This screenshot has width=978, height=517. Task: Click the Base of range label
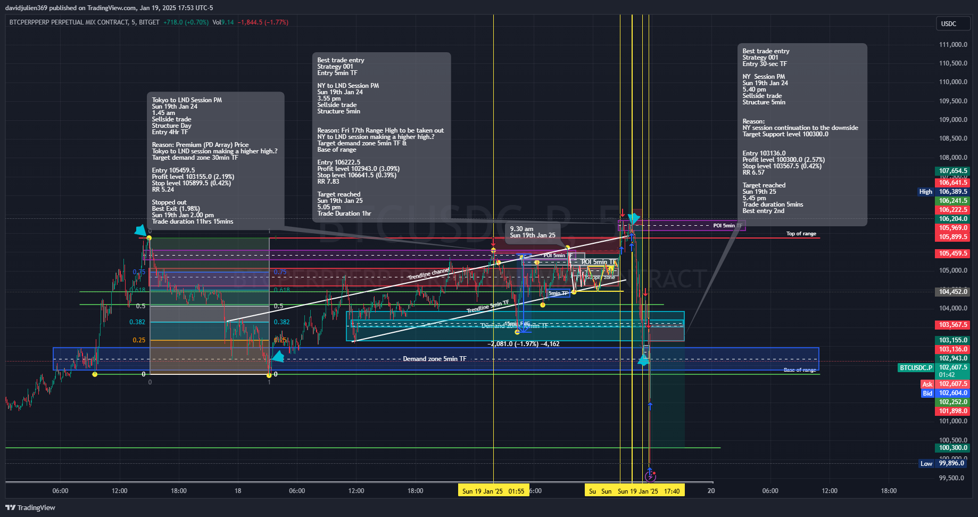800,370
